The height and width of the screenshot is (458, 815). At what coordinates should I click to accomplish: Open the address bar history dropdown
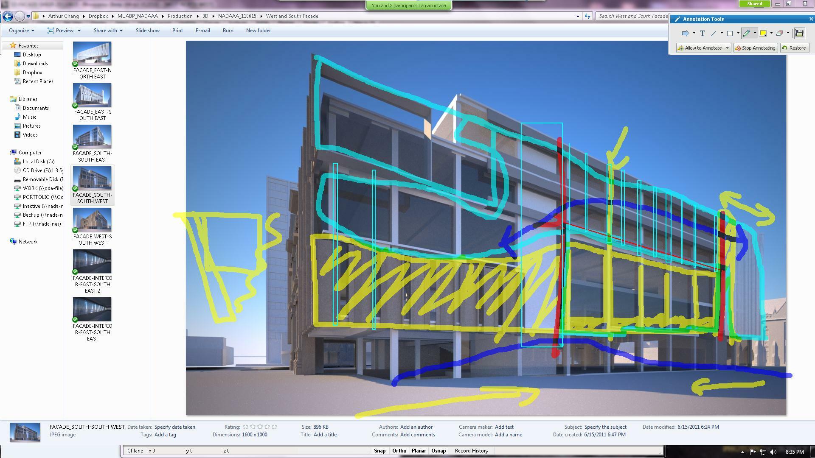[578, 16]
